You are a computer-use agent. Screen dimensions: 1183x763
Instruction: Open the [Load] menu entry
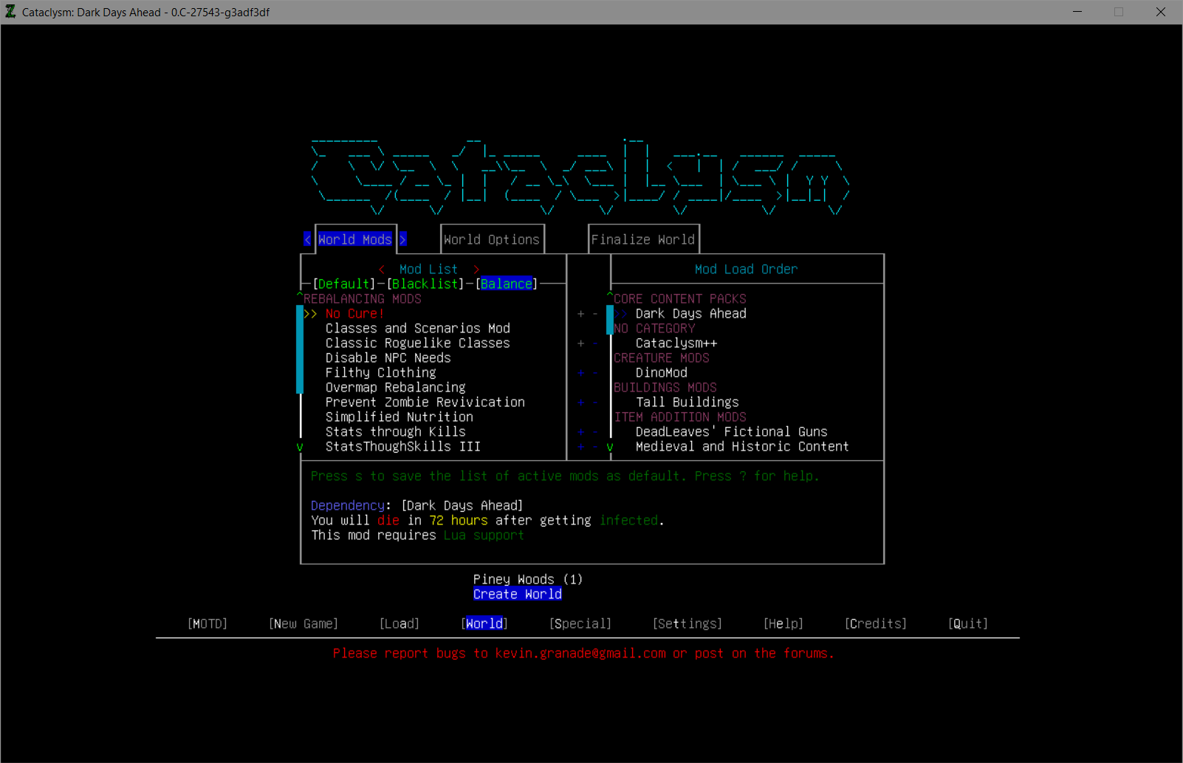click(x=400, y=624)
